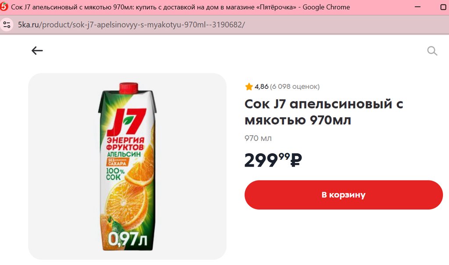Click the 0,97л label on the package

tap(128, 239)
